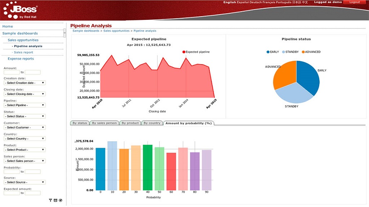The width and height of the screenshot is (369, 207).
Task: Switch to the By sales person tab
Action: [104, 123]
